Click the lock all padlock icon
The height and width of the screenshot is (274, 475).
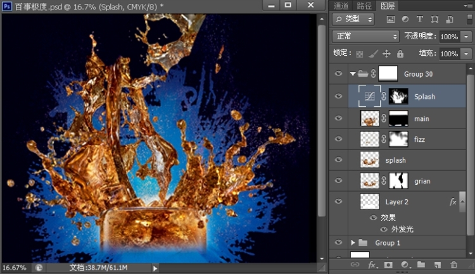pyautogui.click(x=400, y=54)
